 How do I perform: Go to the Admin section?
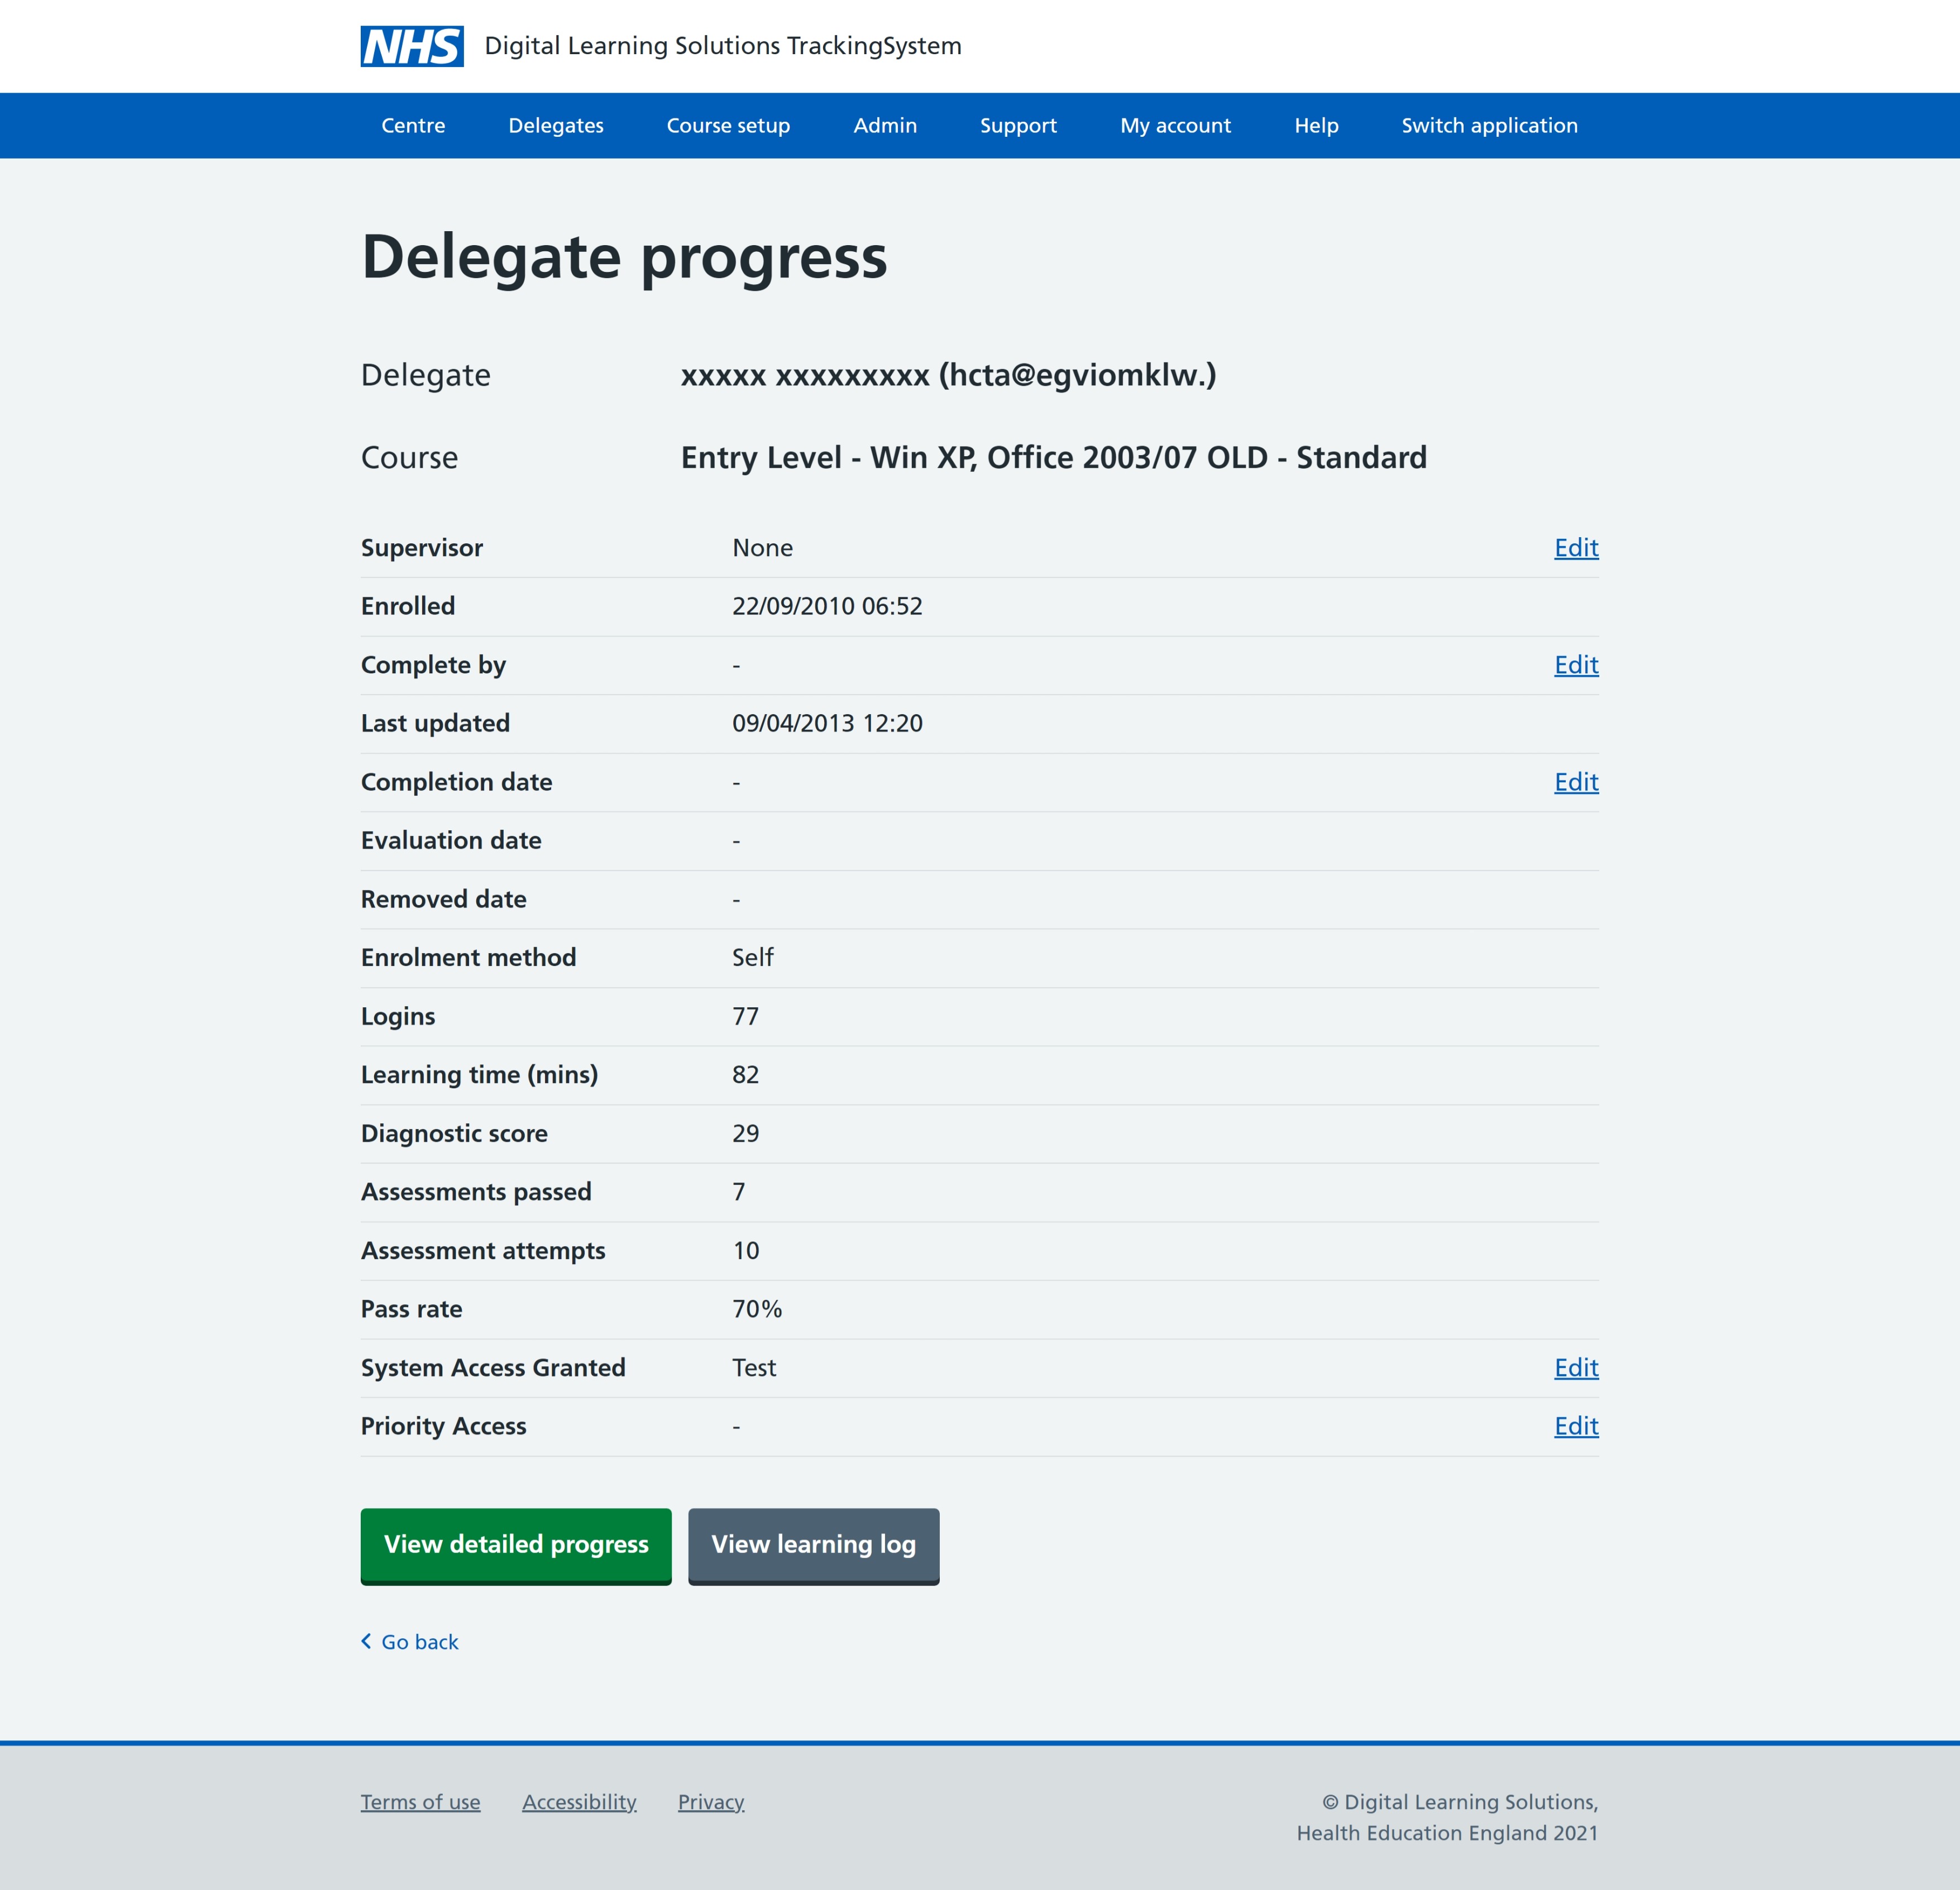(885, 125)
